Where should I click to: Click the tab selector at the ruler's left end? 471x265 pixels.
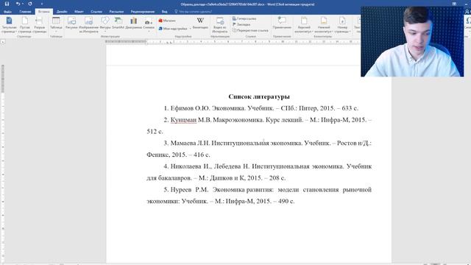click(3, 42)
